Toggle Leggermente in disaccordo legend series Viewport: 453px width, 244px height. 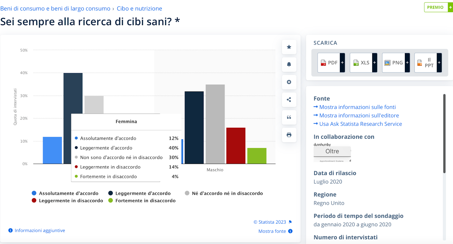67,201
